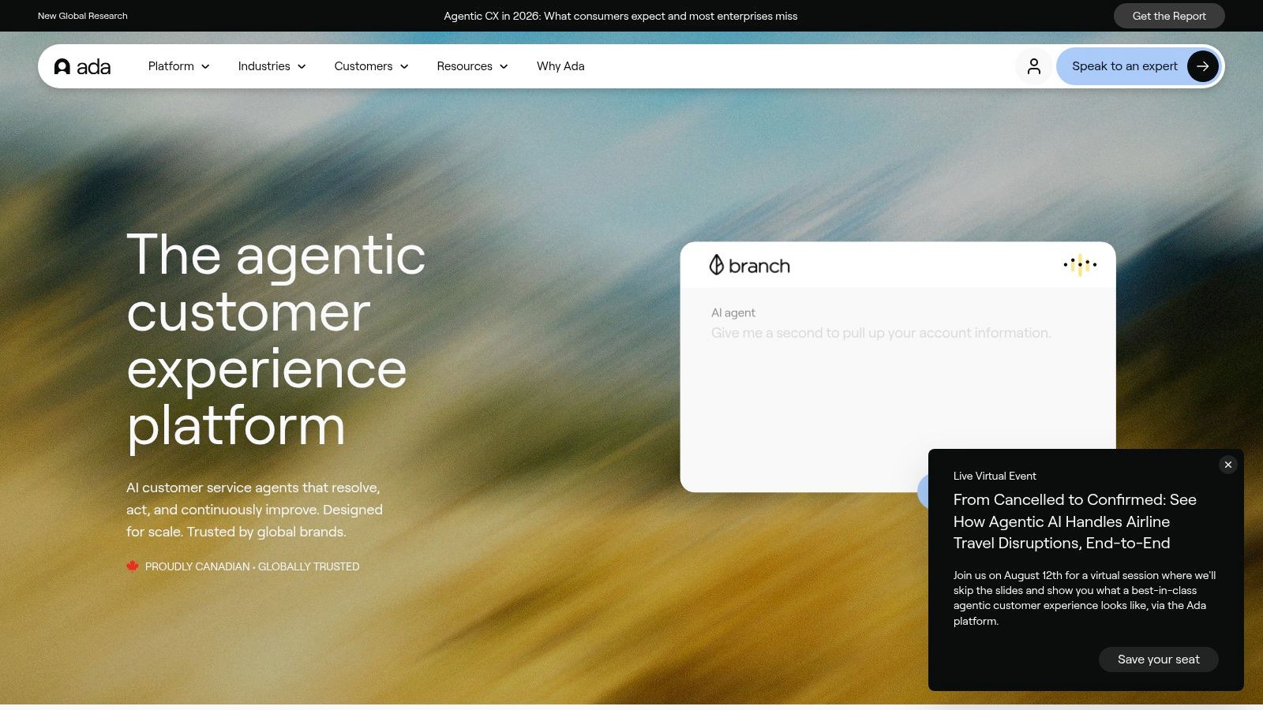
Task: Click the Get the Report button
Action: (1169, 16)
